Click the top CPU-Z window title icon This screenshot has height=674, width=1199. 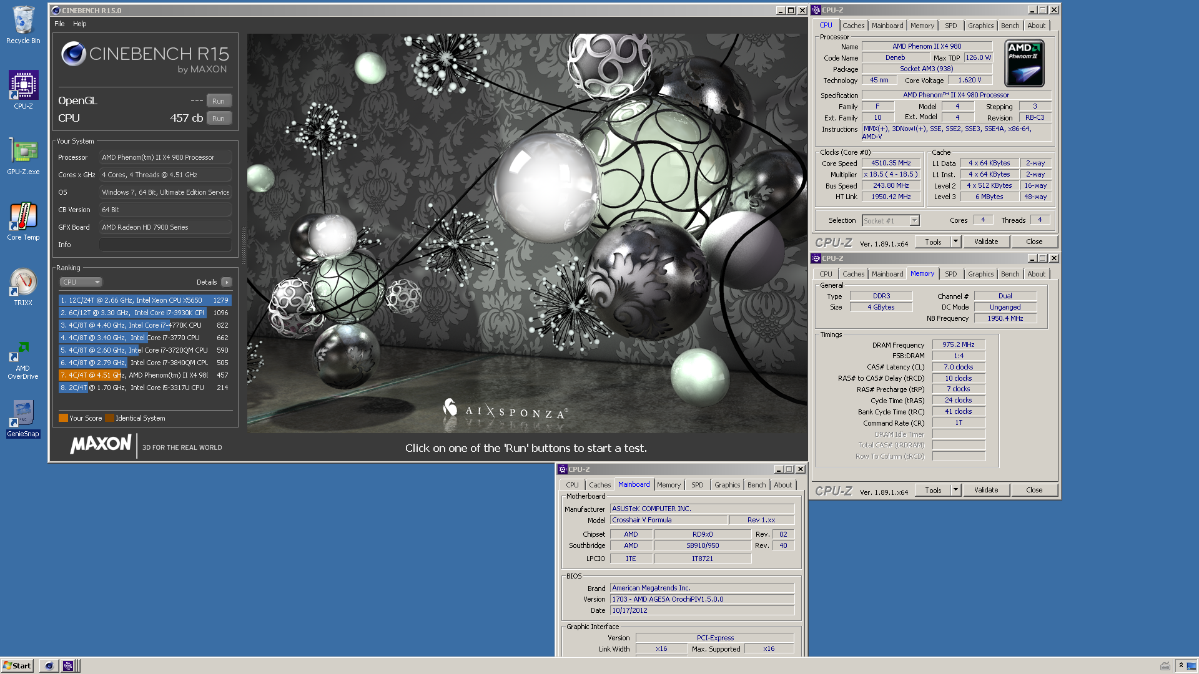816,10
